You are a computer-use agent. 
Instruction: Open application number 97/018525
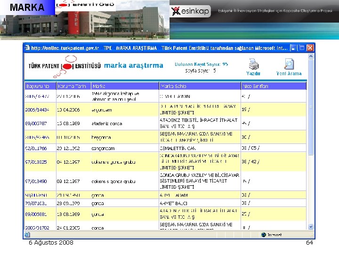click(36, 162)
